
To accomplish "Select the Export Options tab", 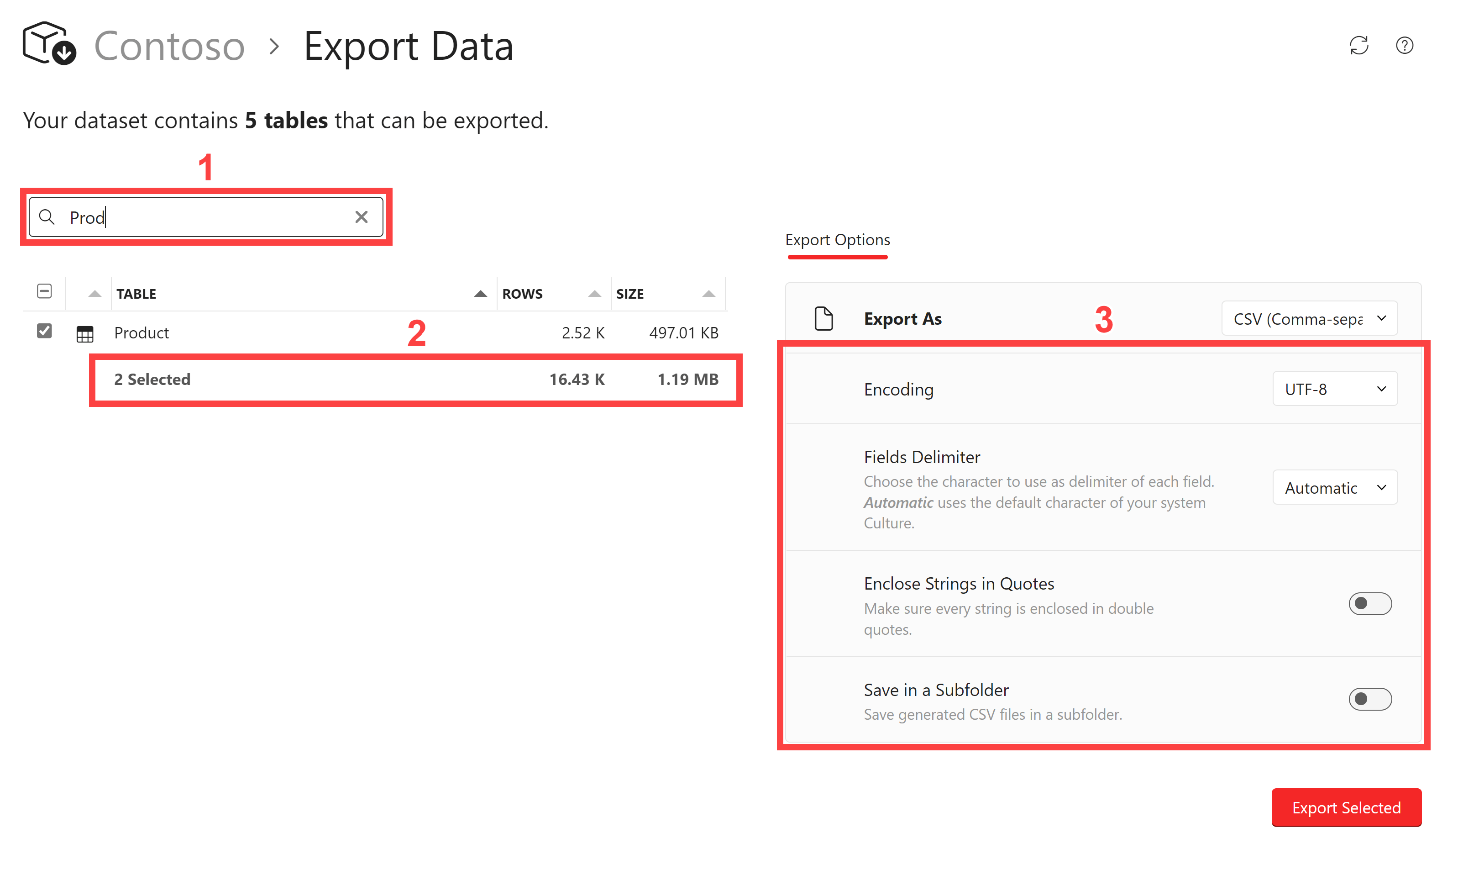I will click(x=837, y=240).
